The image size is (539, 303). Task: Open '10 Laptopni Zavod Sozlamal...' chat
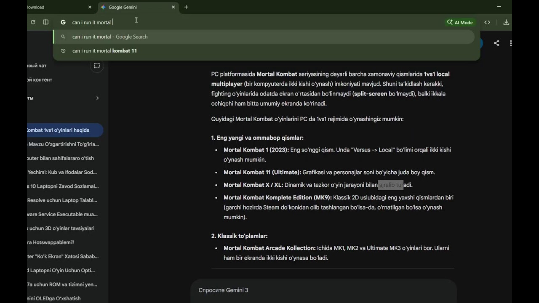[x=65, y=186]
